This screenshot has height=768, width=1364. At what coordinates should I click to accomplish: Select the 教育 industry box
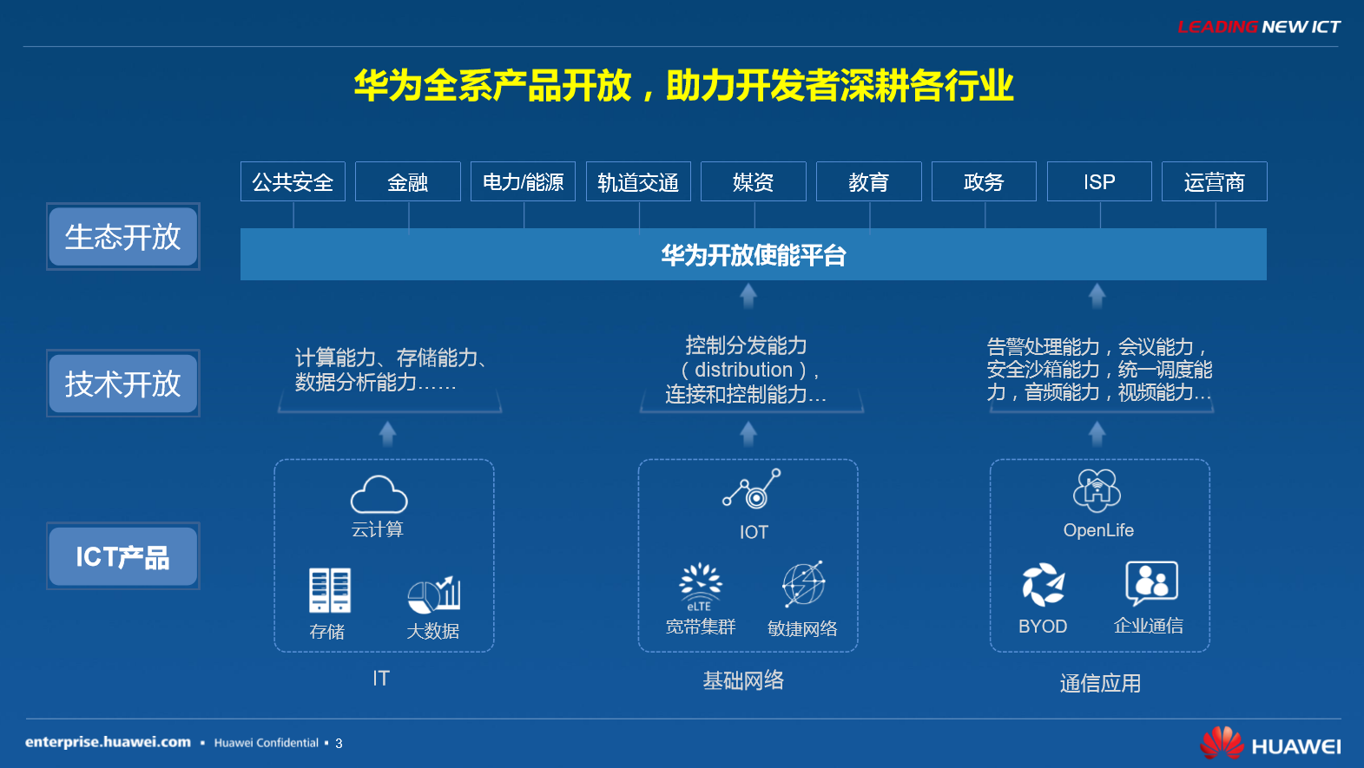click(x=869, y=181)
